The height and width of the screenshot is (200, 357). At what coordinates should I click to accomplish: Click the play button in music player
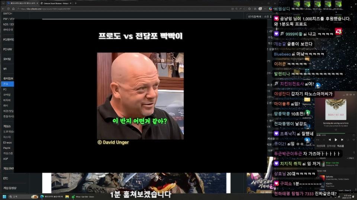(336, 140)
